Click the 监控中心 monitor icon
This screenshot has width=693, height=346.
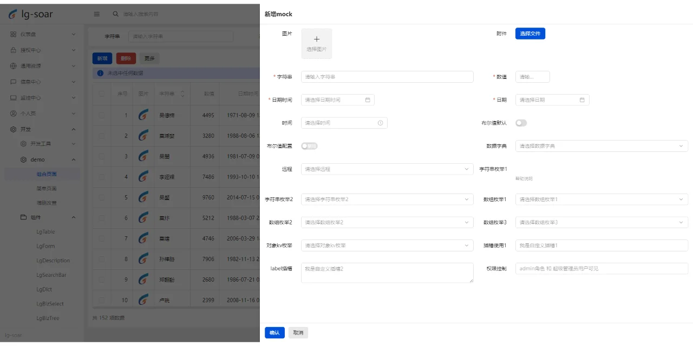14,98
